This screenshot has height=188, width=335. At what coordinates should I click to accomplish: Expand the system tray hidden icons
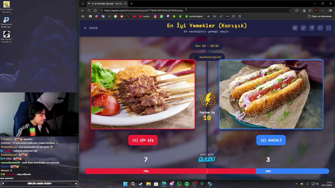point(296,184)
